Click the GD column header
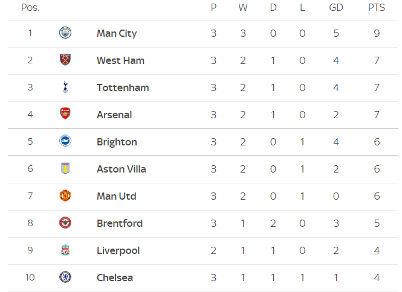The image size is (402, 292). pyautogui.click(x=336, y=7)
